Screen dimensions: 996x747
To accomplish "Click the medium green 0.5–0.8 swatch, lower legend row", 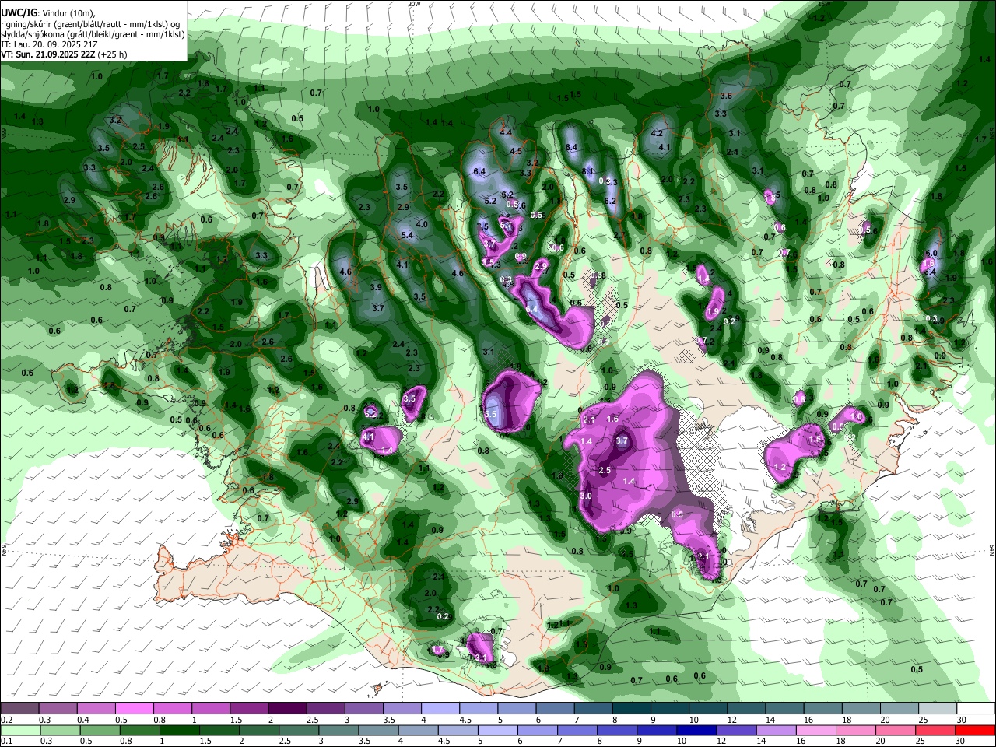I will click(99, 731).
